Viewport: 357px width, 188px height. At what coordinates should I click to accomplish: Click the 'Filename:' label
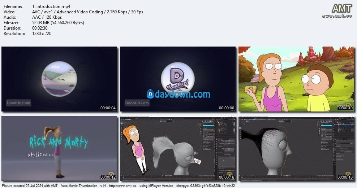tap(13, 6)
